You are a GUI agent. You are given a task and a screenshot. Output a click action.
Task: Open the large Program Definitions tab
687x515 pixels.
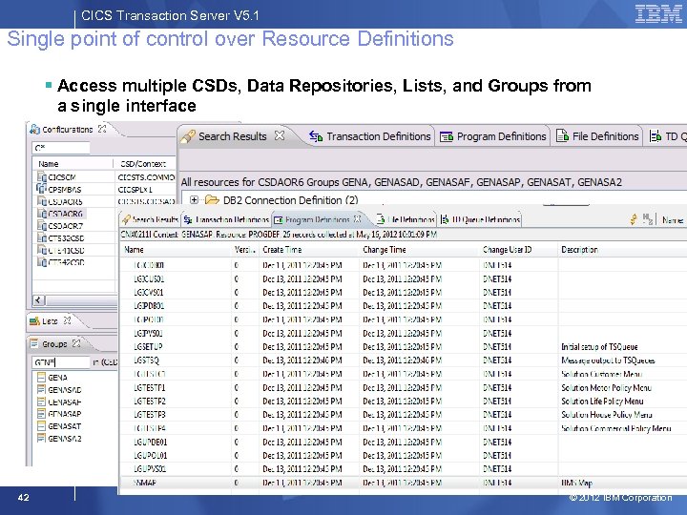493,136
